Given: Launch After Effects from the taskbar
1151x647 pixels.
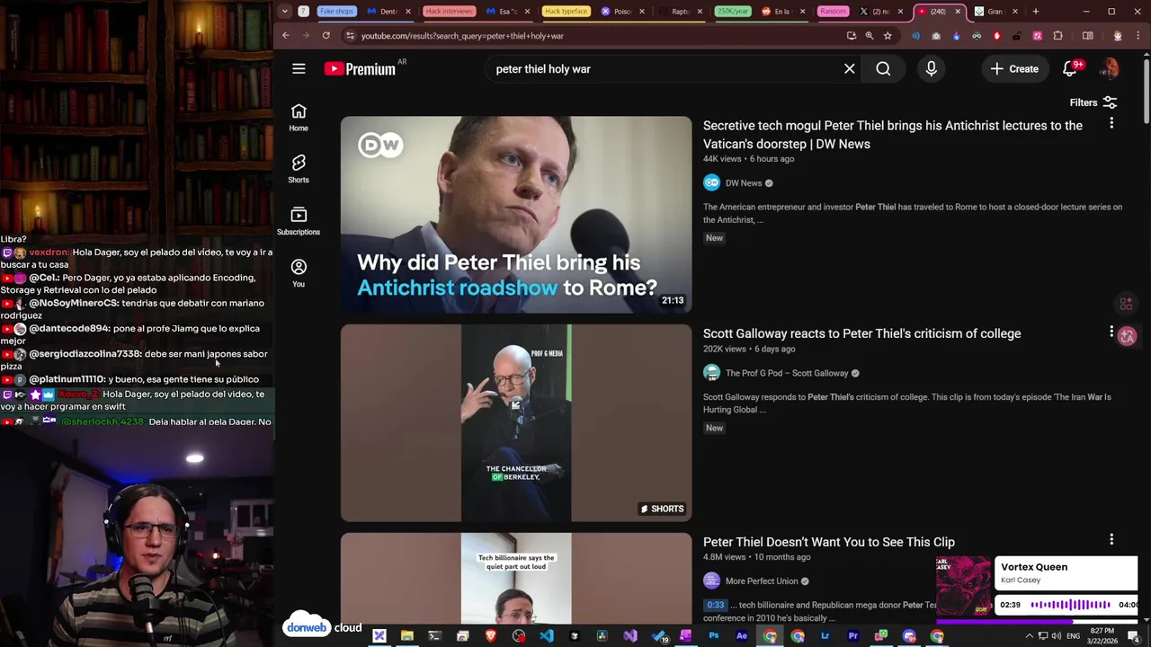Looking at the screenshot, I should [742, 636].
